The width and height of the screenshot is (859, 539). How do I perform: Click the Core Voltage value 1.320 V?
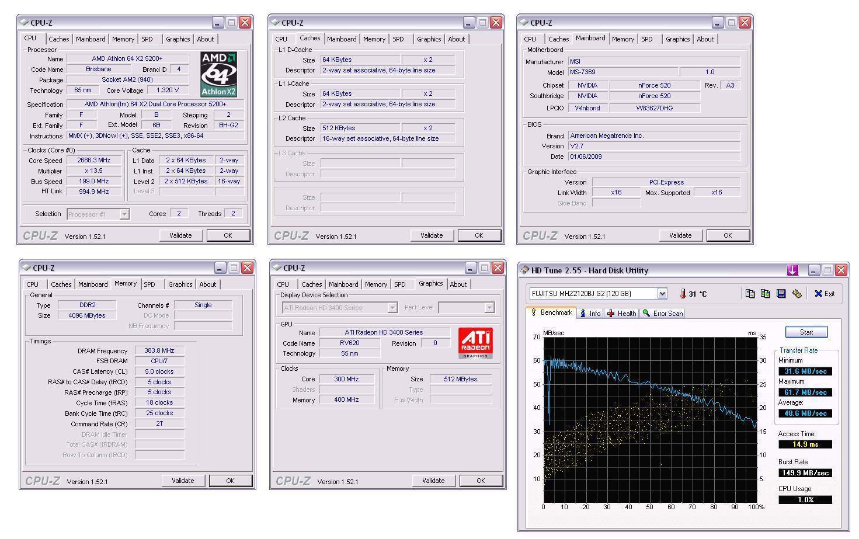pos(168,90)
